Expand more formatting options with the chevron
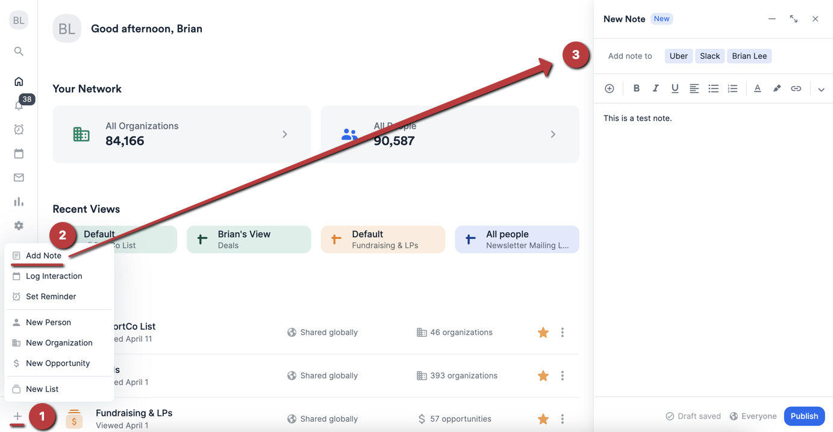Image resolution: width=833 pixels, height=432 pixels. point(821,88)
